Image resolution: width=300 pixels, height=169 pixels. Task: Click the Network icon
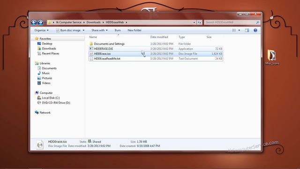pos(37,113)
